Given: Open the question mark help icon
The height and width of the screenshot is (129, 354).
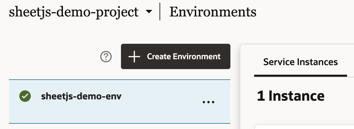Looking at the screenshot, I should coord(106,57).
